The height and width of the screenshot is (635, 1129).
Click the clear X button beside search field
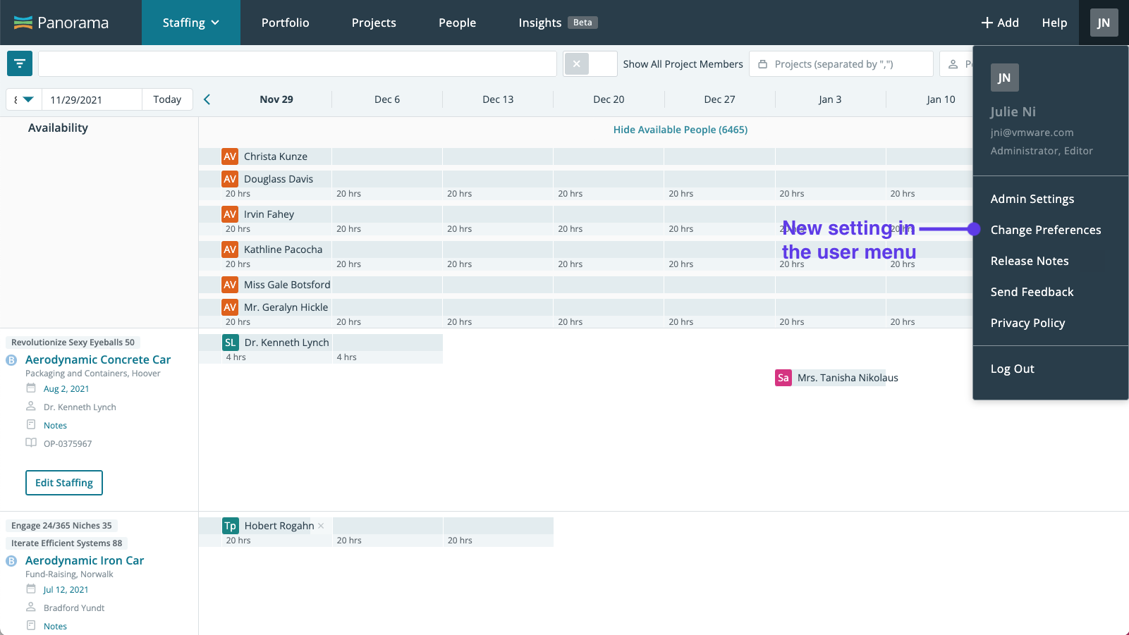pos(576,63)
